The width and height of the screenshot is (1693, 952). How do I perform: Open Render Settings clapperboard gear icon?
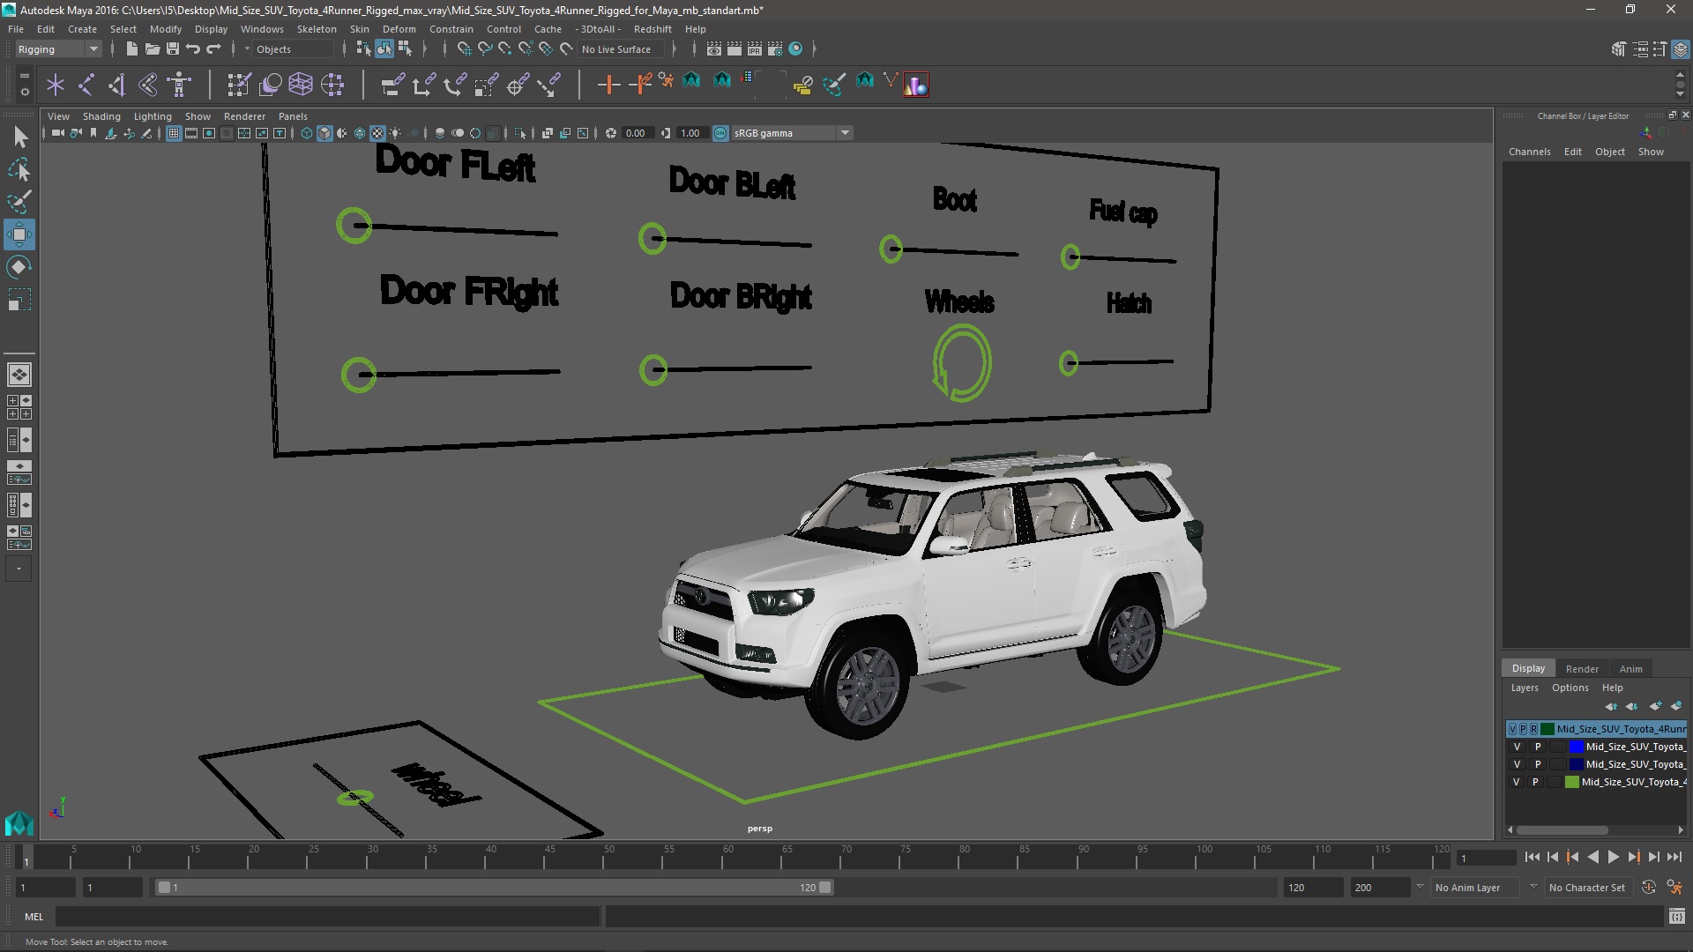point(774,49)
